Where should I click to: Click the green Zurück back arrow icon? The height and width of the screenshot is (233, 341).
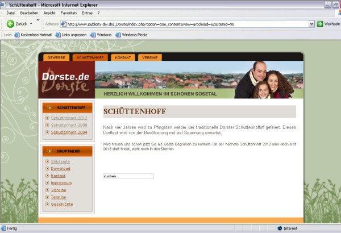pos(10,24)
